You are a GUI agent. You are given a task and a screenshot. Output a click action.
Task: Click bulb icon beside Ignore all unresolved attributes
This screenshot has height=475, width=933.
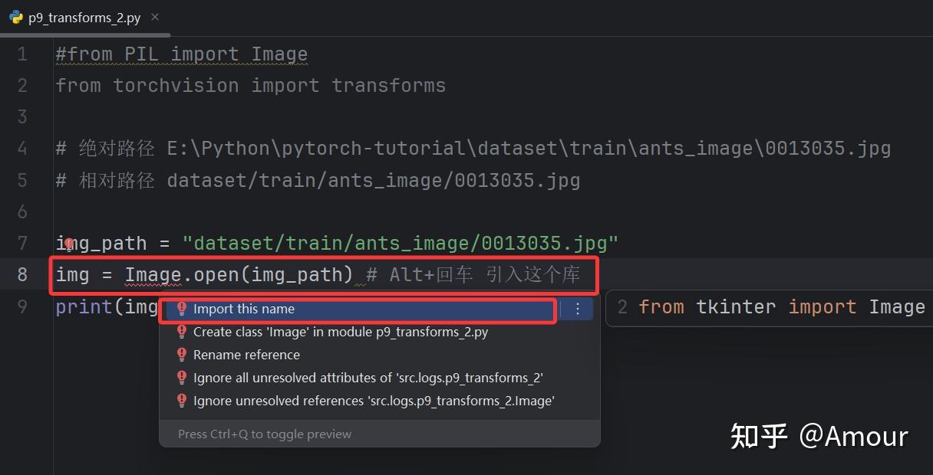point(182,378)
